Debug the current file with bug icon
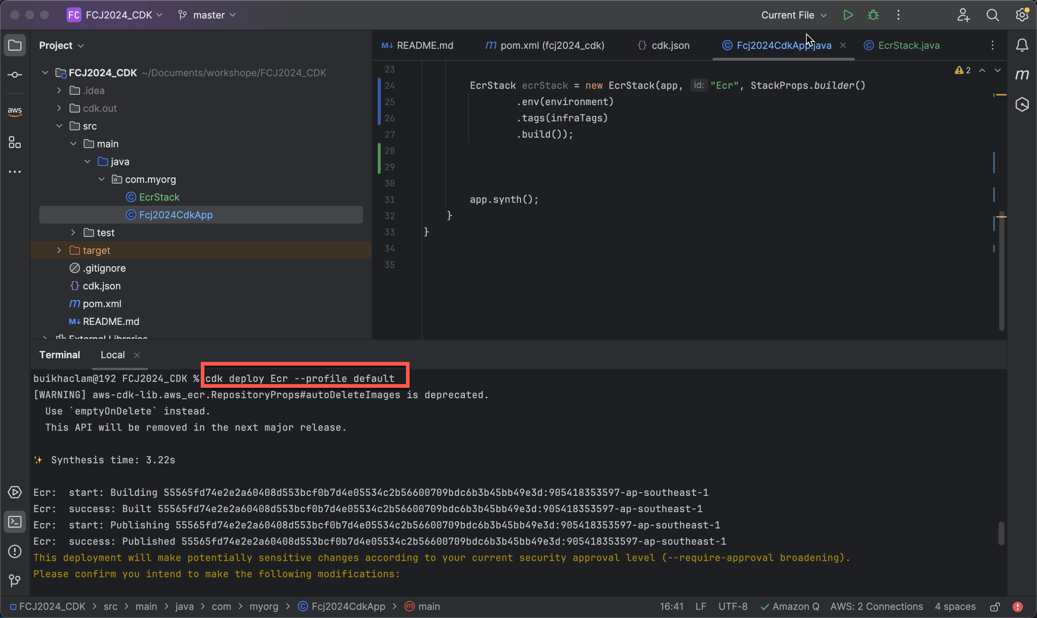The image size is (1037, 618). pos(873,15)
